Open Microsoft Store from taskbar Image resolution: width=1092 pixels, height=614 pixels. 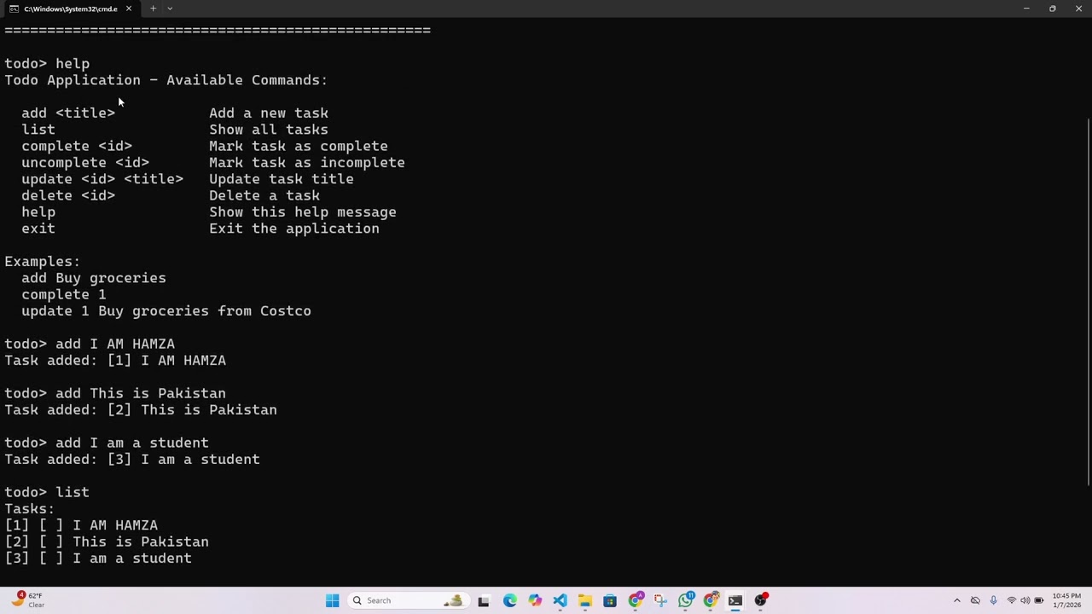point(610,600)
